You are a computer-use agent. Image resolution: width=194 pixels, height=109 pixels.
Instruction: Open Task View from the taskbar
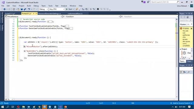(x=13, y=107)
